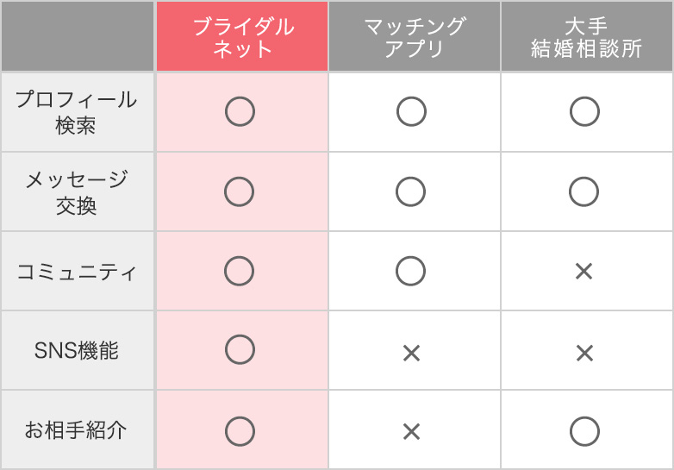Click the 大手結婚相談所 column header
This screenshot has height=470, width=674.
pyautogui.click(x=586, y=37)
